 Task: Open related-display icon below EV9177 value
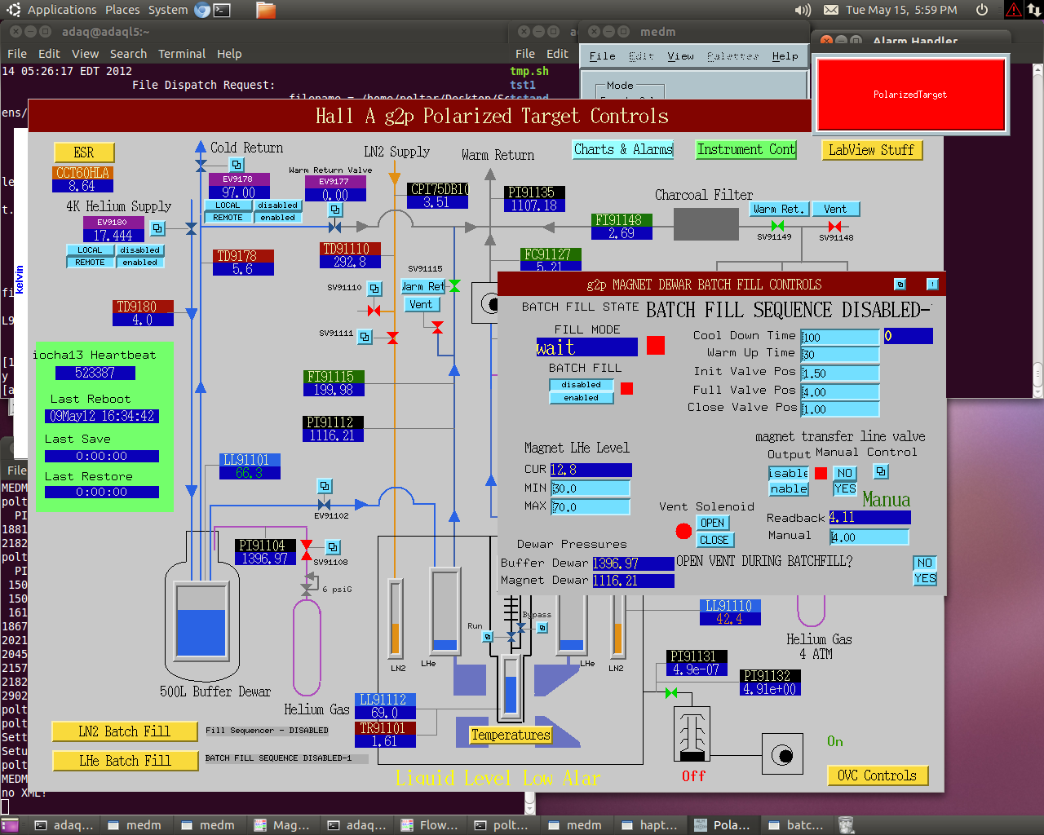(x=335, y=210)
